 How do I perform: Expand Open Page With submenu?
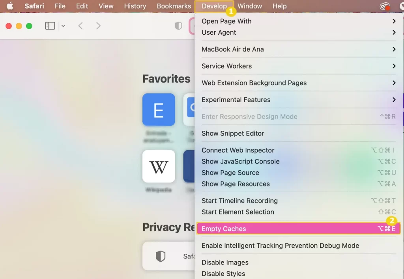[x=299, y=21]
